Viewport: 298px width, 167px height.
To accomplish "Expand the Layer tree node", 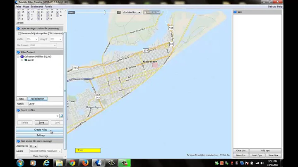I will coord(22,60).
